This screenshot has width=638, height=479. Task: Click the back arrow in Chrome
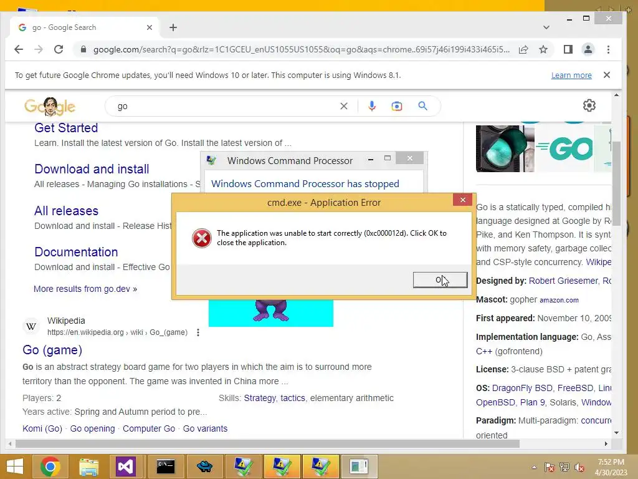tap(19, 49)
